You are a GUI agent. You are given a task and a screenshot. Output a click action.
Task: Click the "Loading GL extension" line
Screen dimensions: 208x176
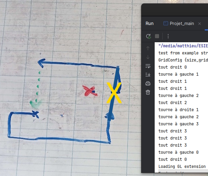click(182, 167)
